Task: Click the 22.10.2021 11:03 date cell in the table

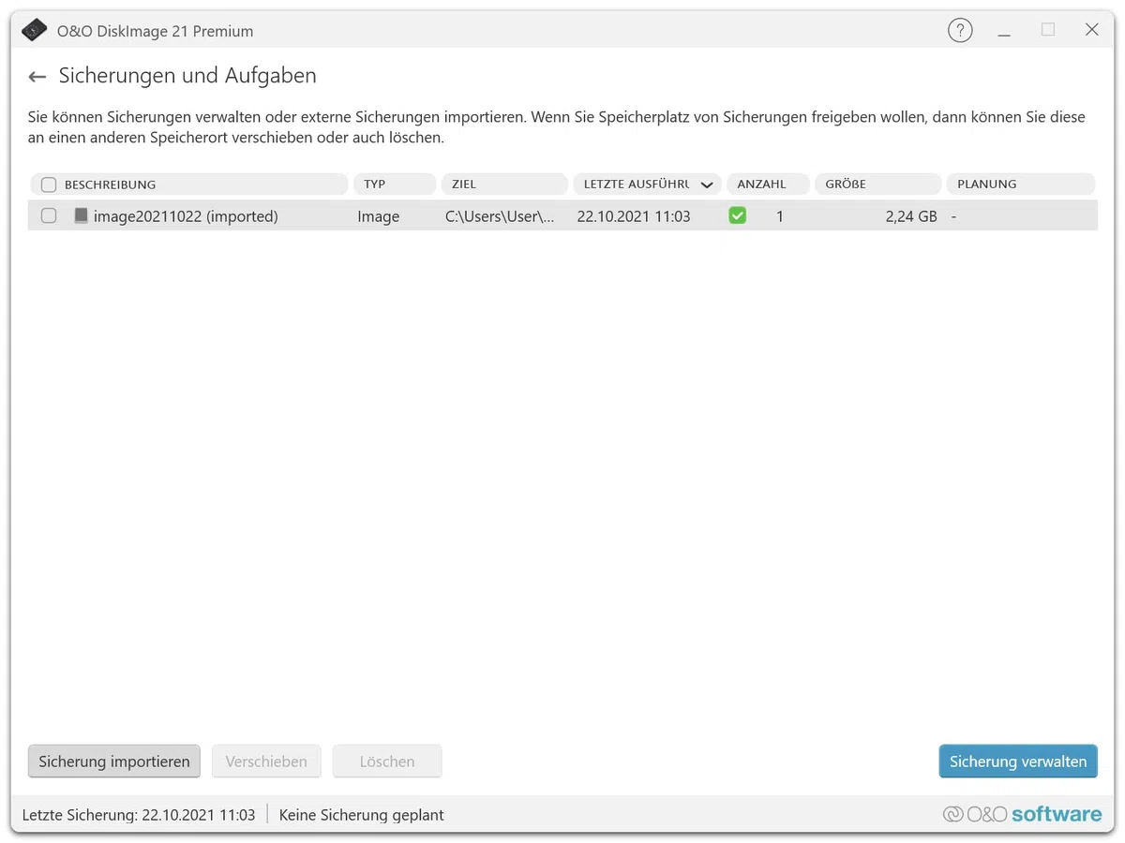Action: 634,216
